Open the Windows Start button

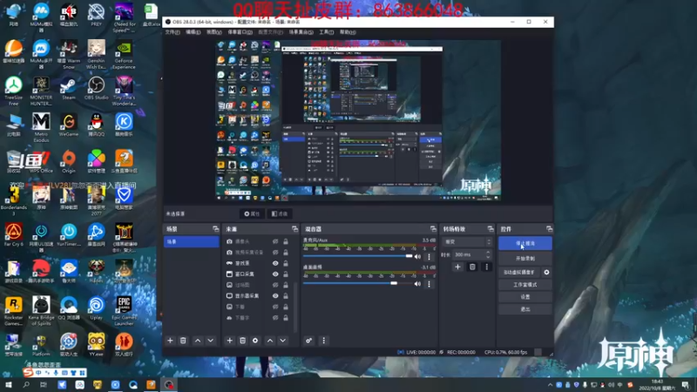click(9, 384)
